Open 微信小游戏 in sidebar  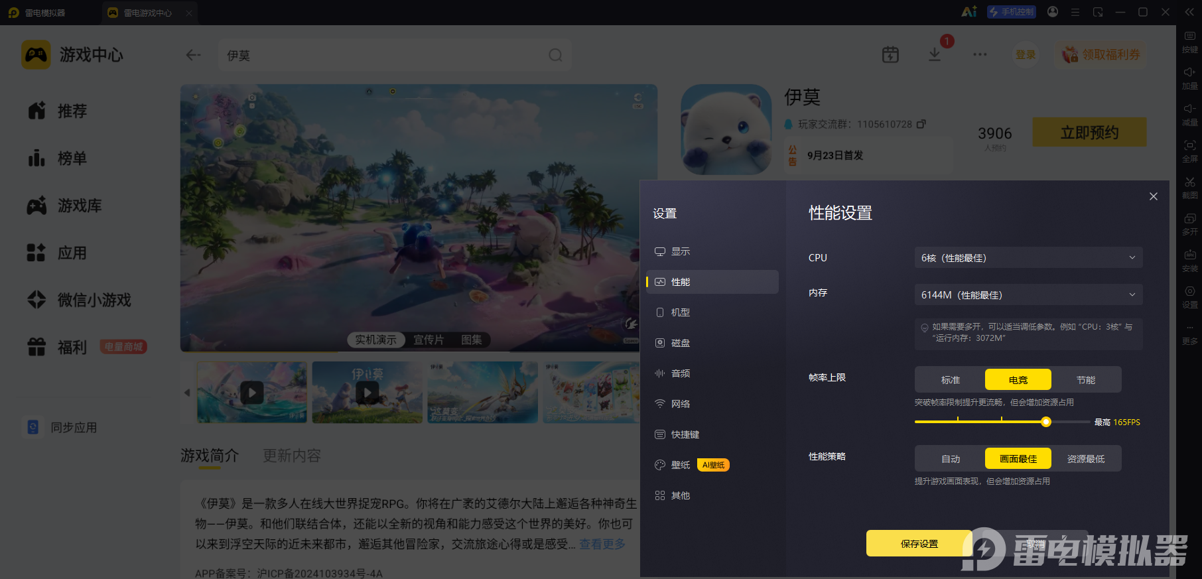79,300
